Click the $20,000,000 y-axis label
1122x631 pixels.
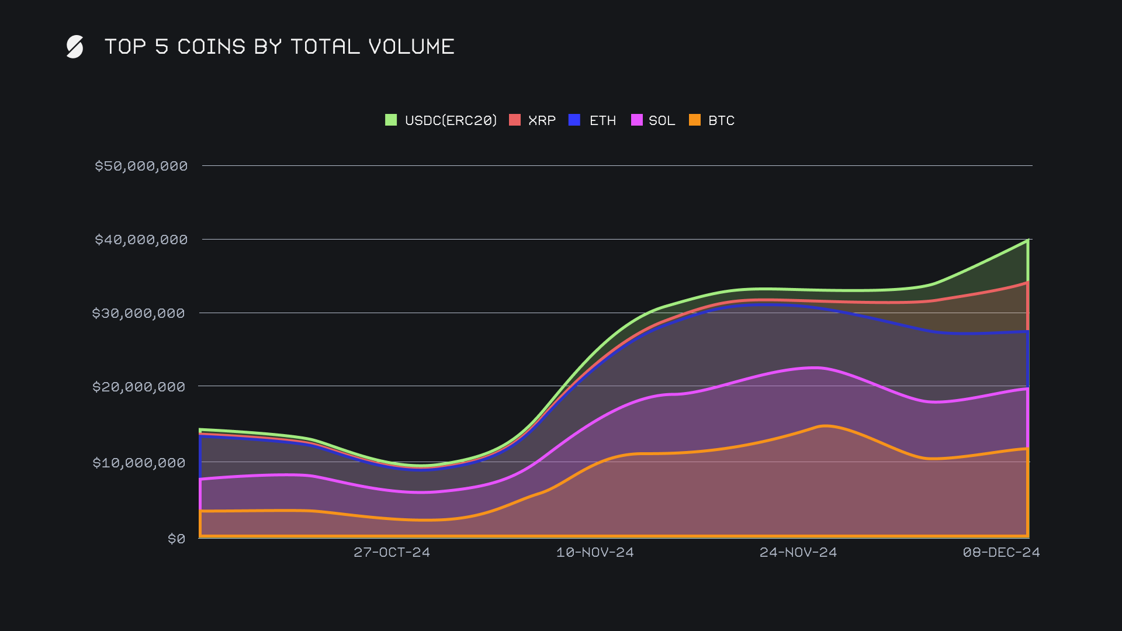coord(138,387)
